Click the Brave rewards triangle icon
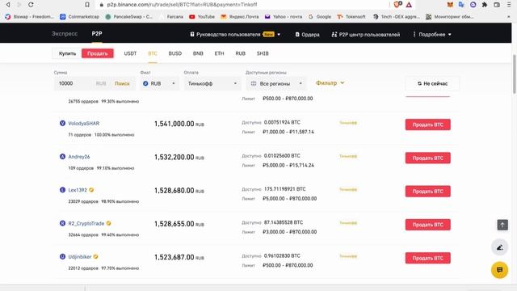This screenshot has width=517, height=291. pyautogui.click(x=409, y=5)
